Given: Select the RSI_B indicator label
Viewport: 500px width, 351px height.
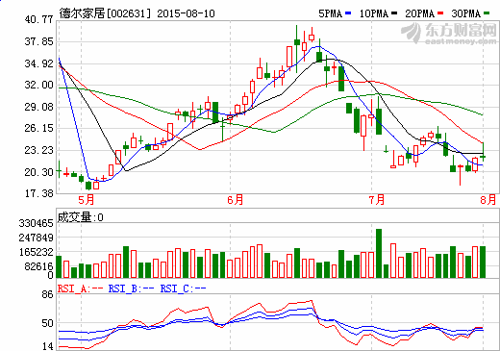Looking at the screenshot, I should point(131,288).
